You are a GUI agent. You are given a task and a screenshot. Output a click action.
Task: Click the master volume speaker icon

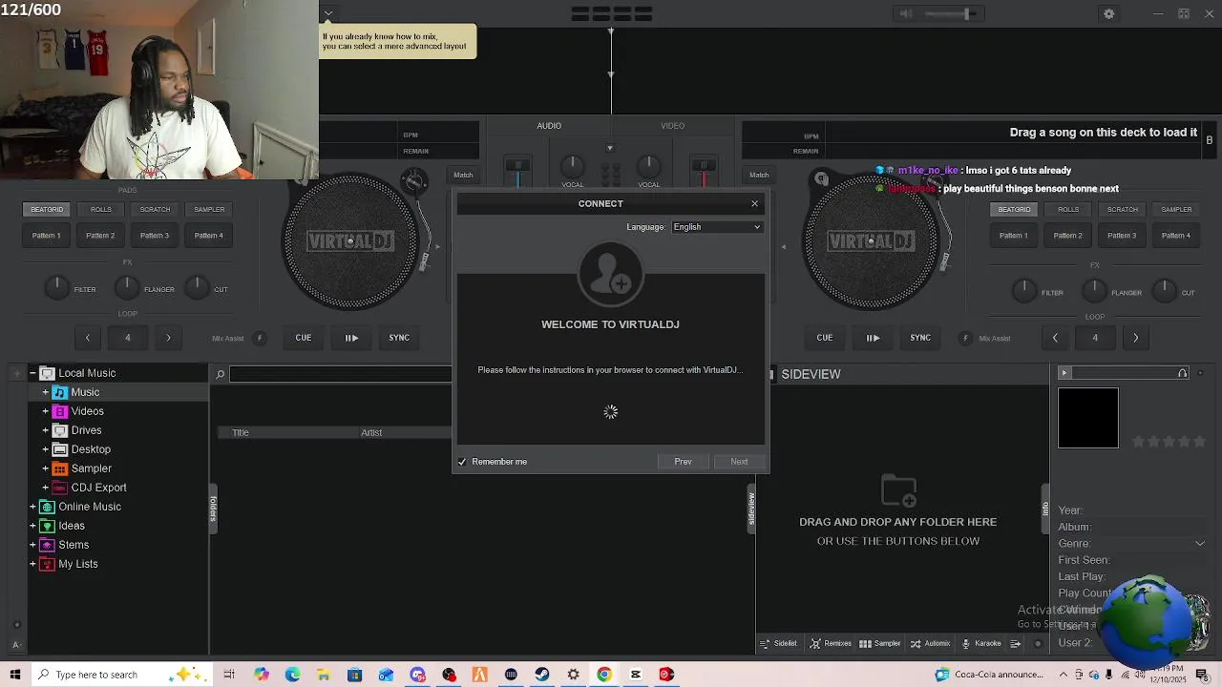[x=906, y=13]
